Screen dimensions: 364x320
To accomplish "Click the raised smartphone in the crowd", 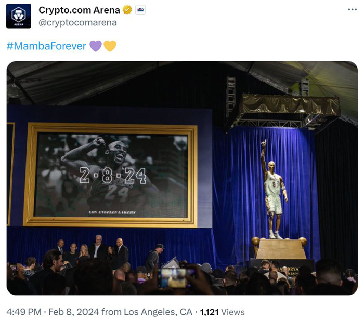I will (x=176, y=278).
